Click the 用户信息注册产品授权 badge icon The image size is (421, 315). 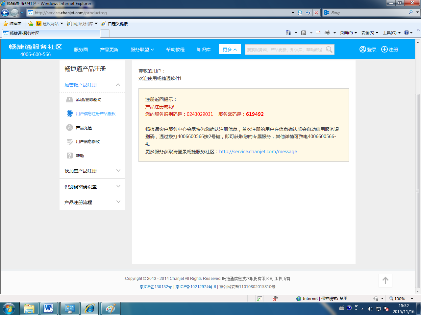(x=70, y=114)
